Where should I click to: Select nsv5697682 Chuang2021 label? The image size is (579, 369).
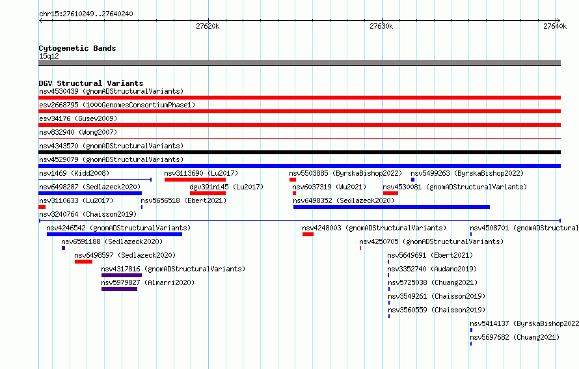tap(515, 337)
